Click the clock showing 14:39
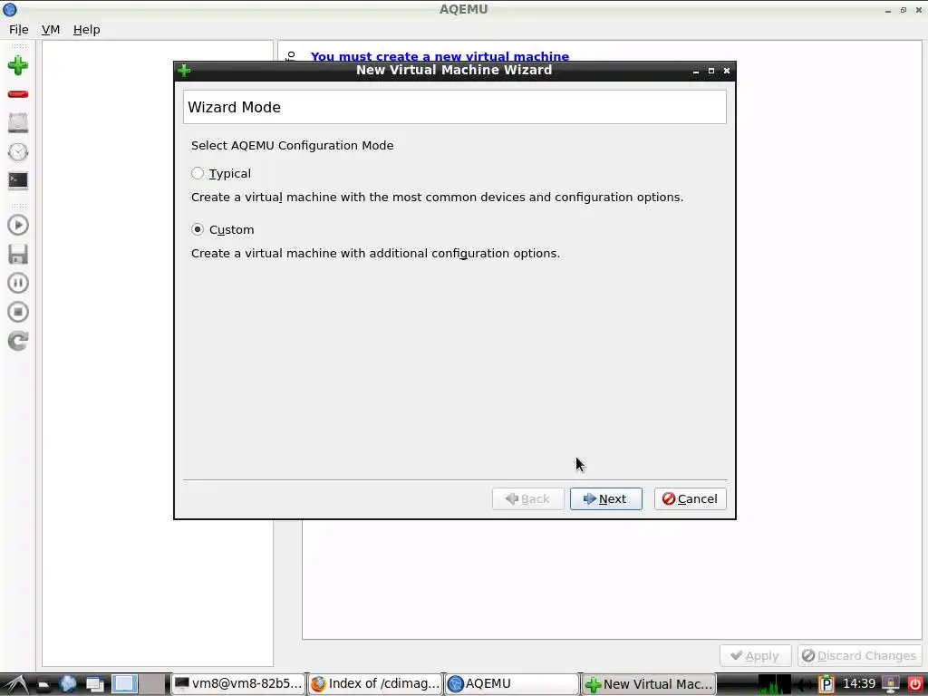The image size is (928, 696). [x=859, y=683]
